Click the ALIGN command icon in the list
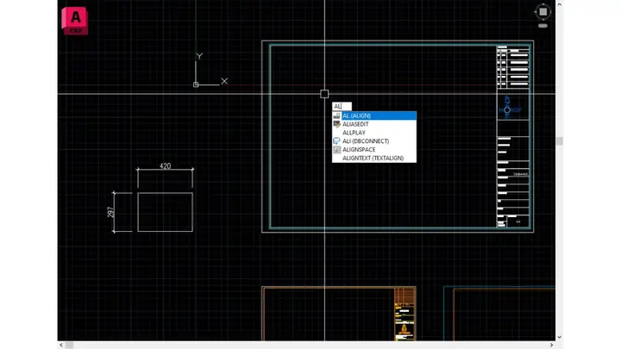 [x=336, y=115]
